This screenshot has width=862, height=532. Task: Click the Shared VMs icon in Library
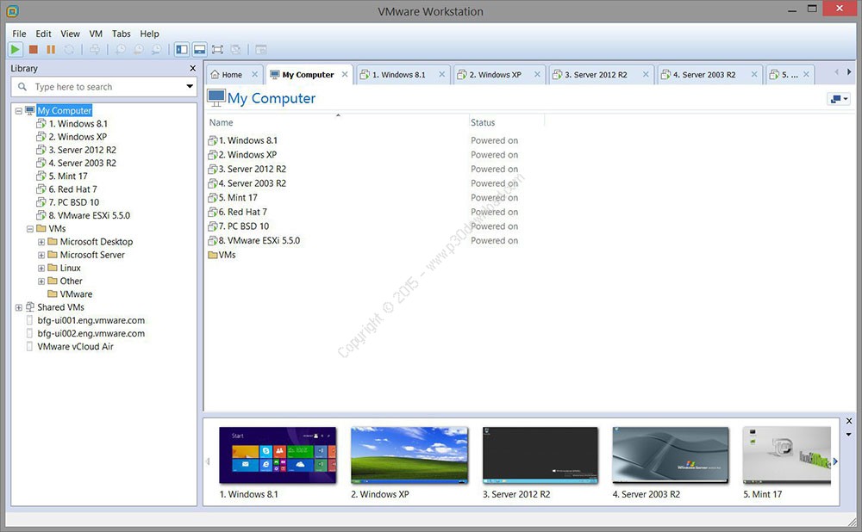point(30,307)
